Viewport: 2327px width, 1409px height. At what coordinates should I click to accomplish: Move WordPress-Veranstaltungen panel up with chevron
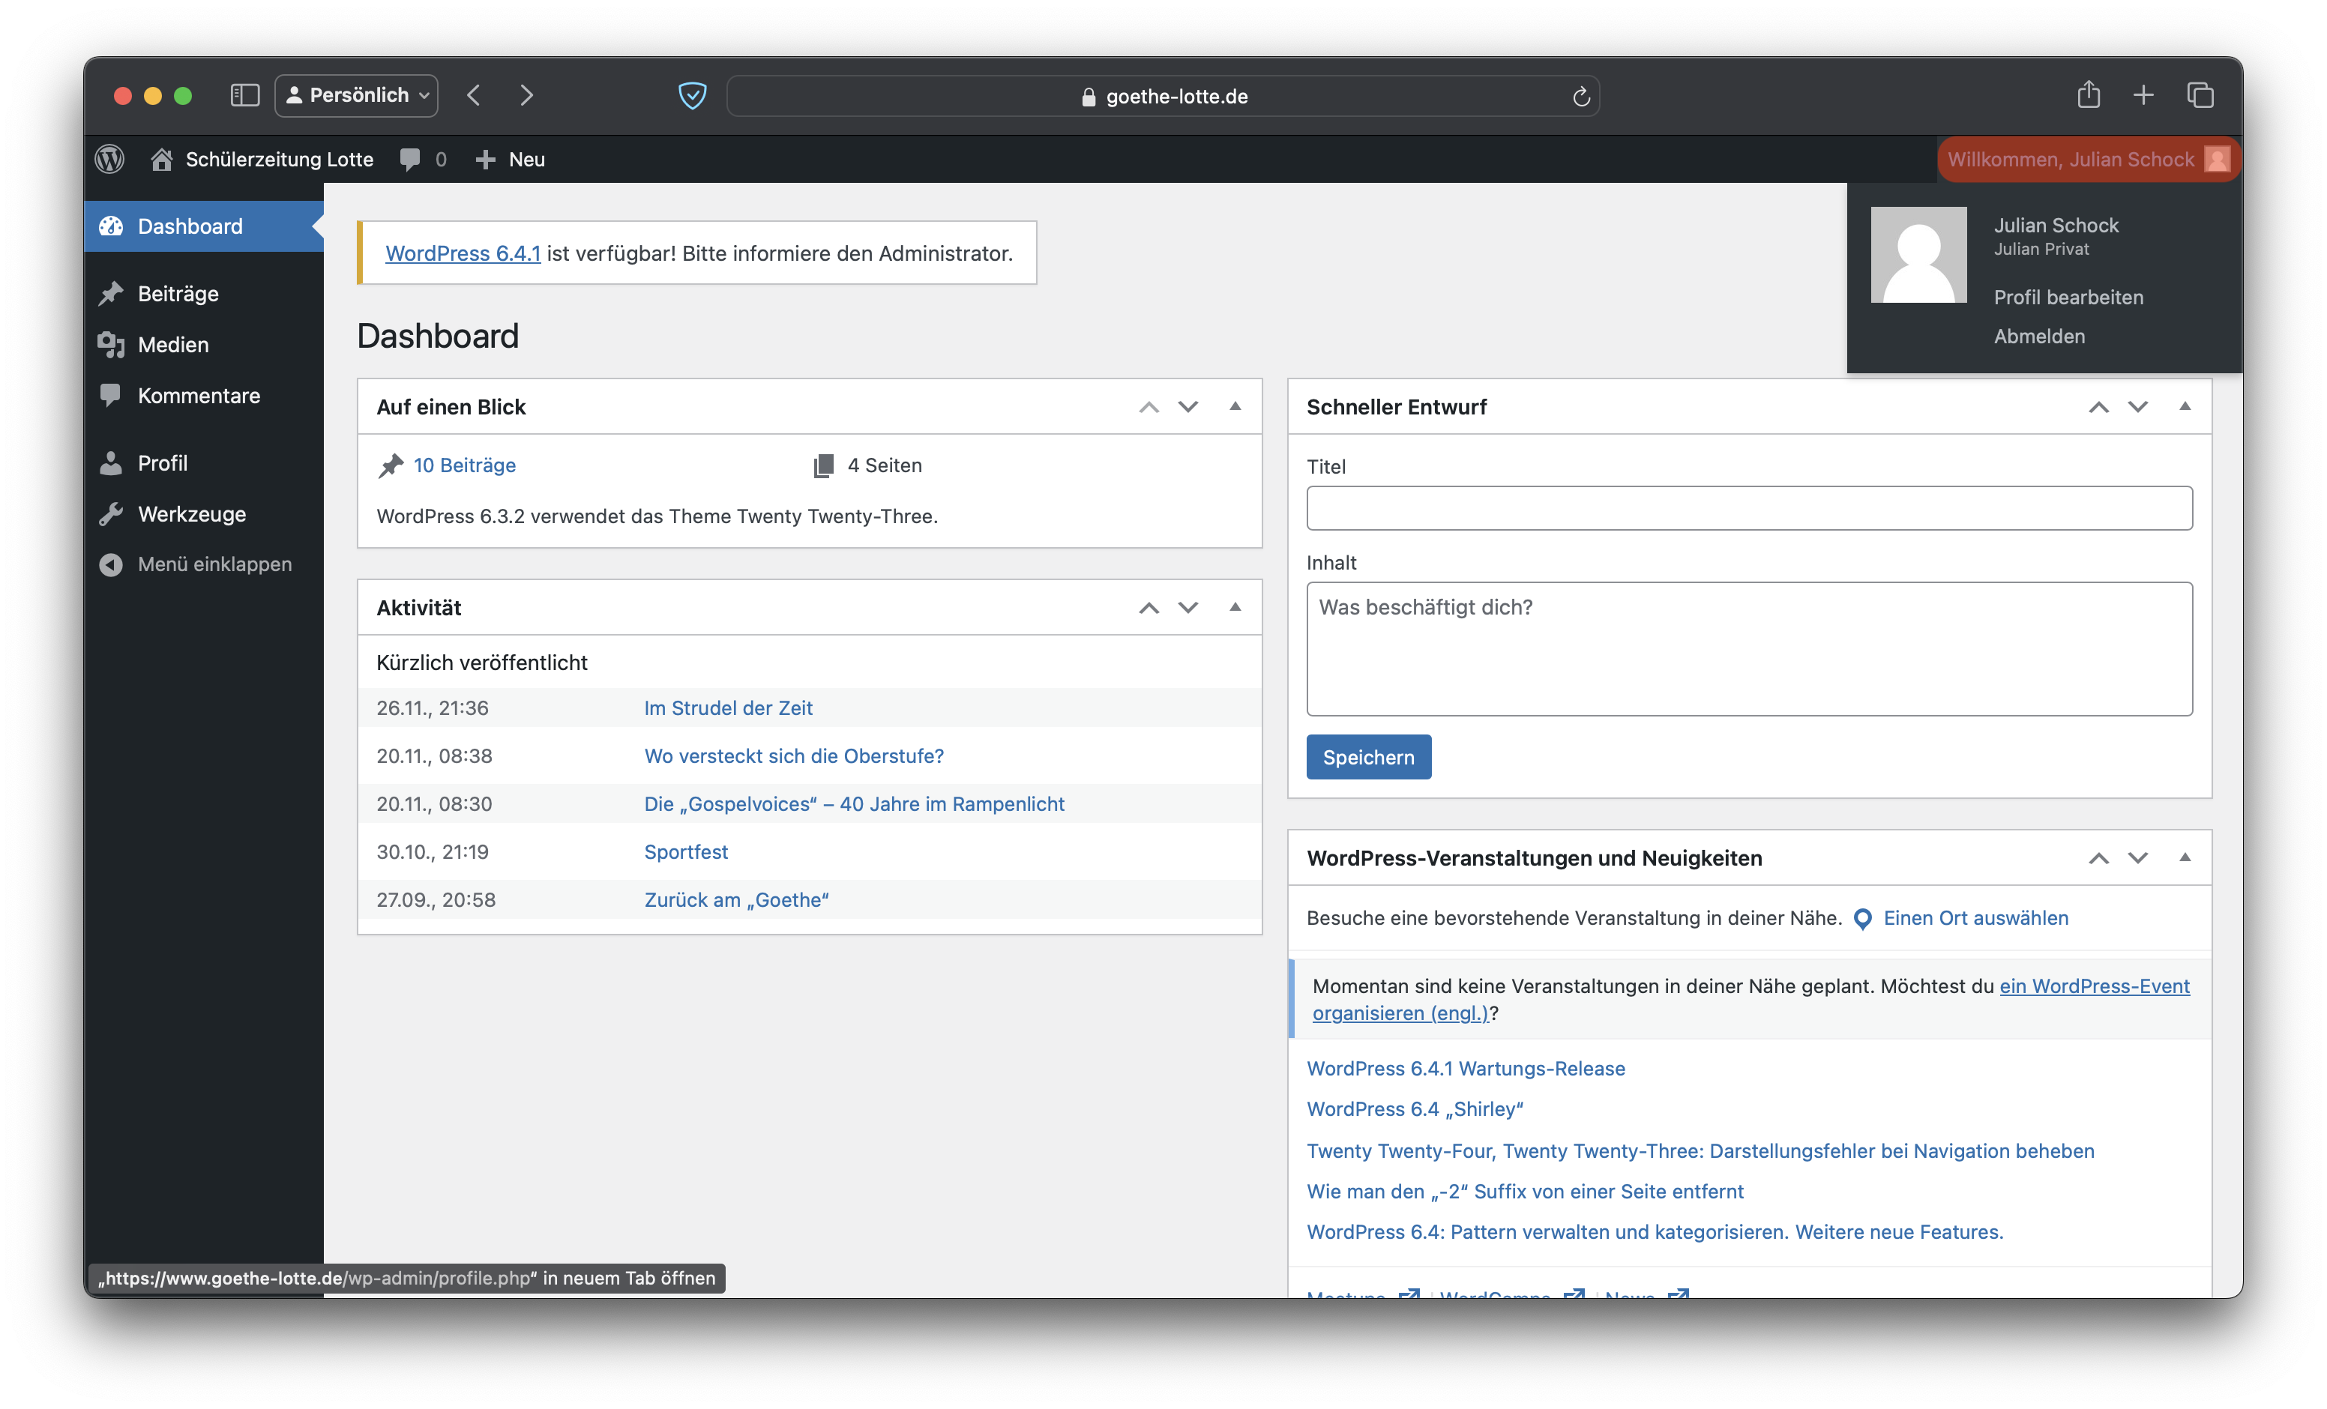(x=2098, y=857)
